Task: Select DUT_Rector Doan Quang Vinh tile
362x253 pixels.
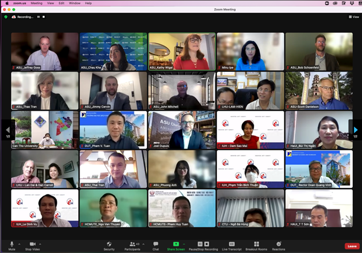Action: click(x=319, y=169)
